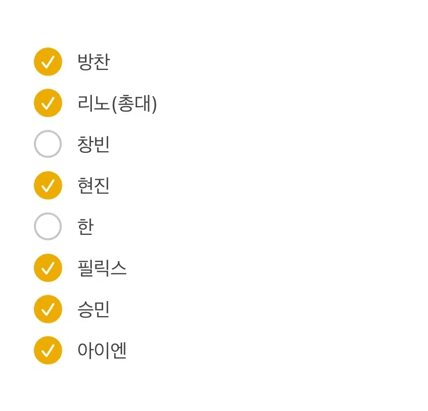Viewport: 428px width, 411px height.
Task: Uncheck the 승민 yellow checkmark circle
Action: (48, 309)
